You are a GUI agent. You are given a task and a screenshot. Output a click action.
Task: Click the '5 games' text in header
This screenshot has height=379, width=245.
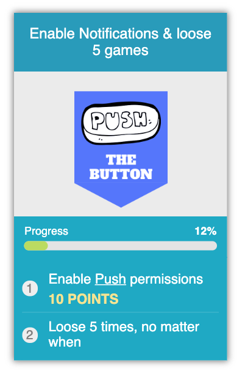(121, 51)
